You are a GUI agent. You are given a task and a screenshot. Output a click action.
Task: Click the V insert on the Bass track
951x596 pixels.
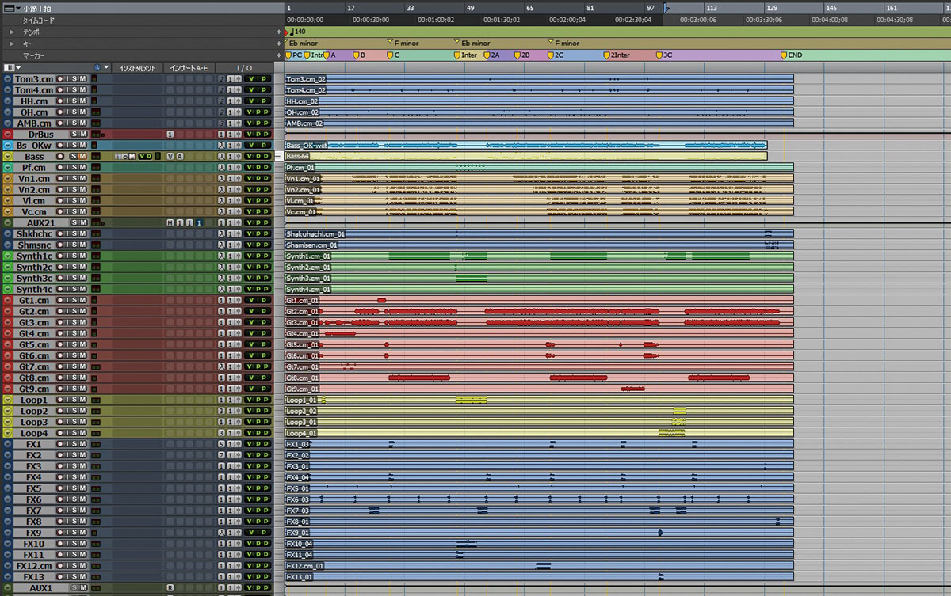coord(170,157)
